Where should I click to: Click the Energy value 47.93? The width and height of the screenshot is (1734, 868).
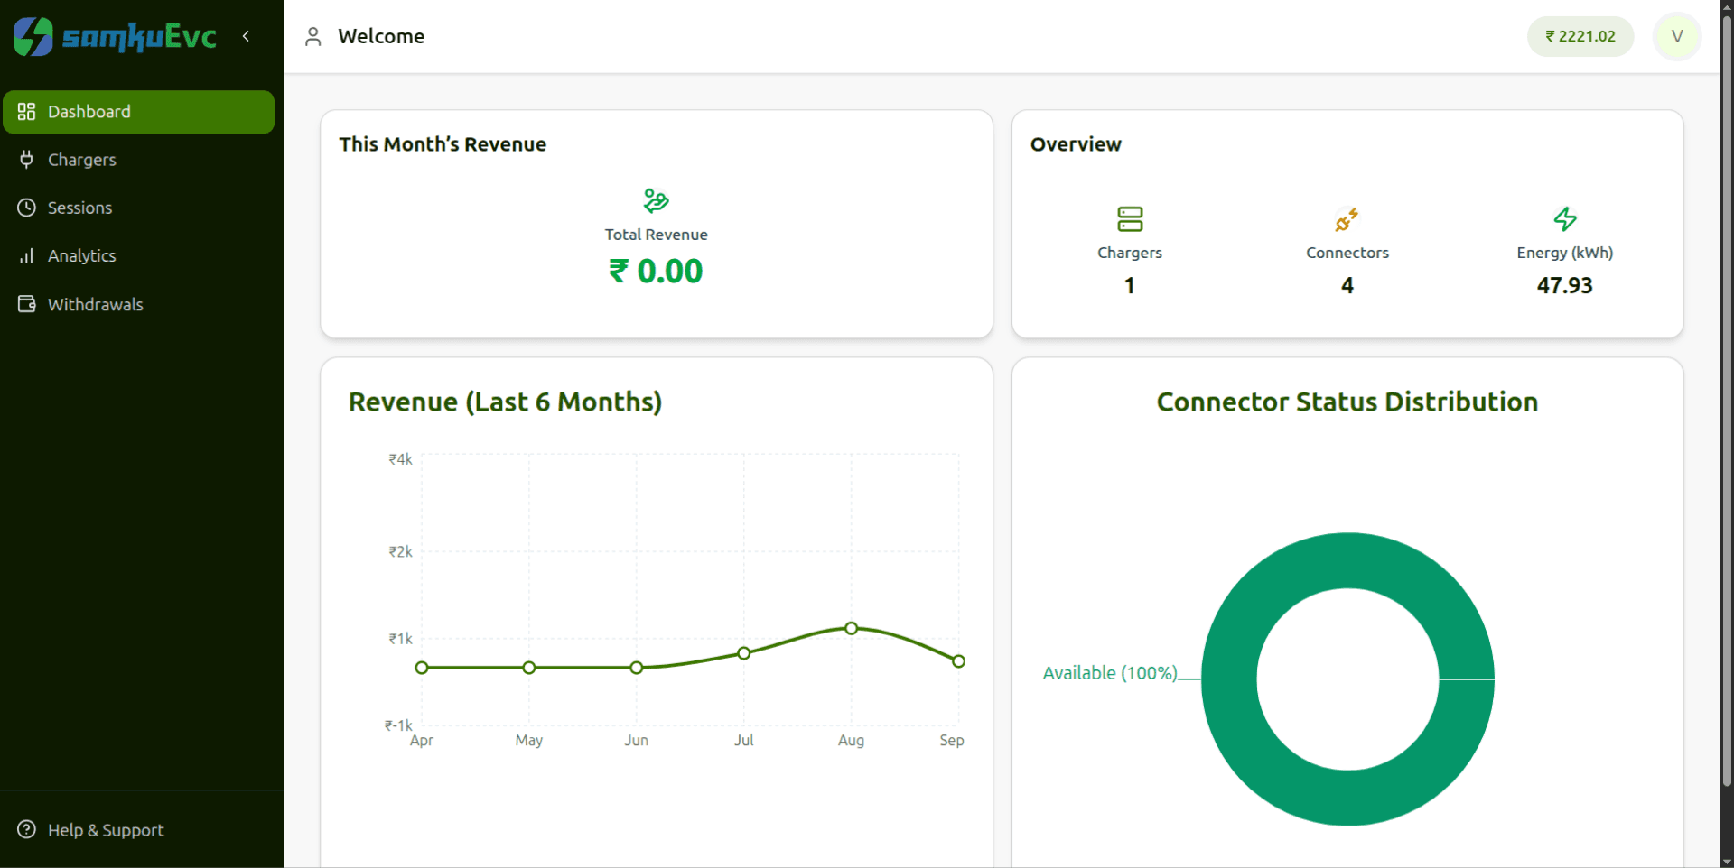click(1565, 286)
